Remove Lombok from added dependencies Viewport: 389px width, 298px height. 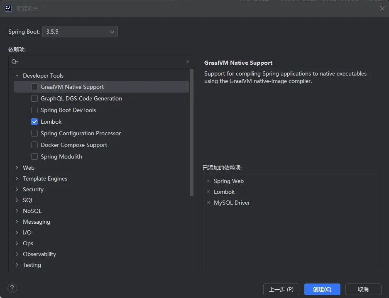pyautogui.click(x=208, y=192)
